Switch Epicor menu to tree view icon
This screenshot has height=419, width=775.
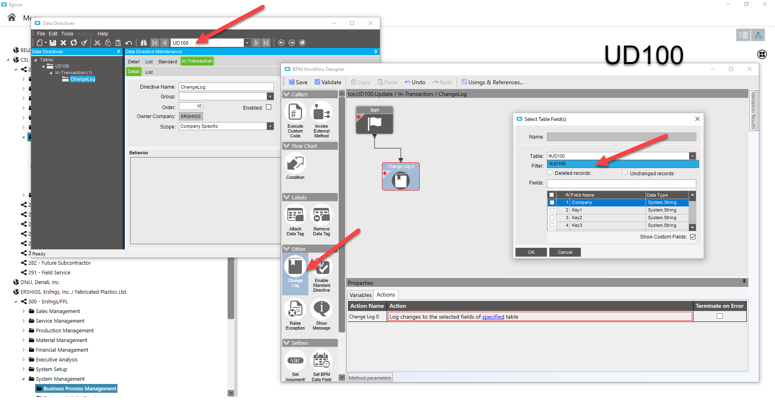click(x=758, y=35)
